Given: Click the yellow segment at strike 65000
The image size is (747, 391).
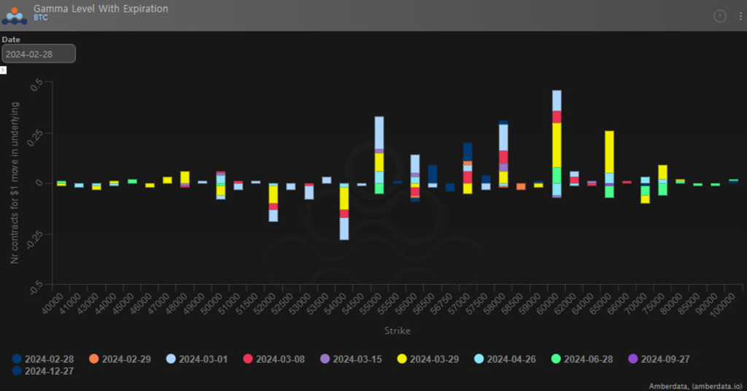Looking at the screenshot, I should coord(609,151).
